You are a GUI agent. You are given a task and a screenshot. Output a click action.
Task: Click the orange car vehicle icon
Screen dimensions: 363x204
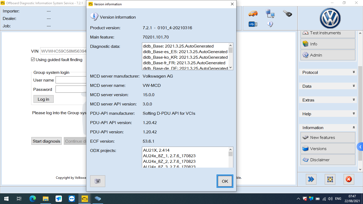click(x=253, y=13)
